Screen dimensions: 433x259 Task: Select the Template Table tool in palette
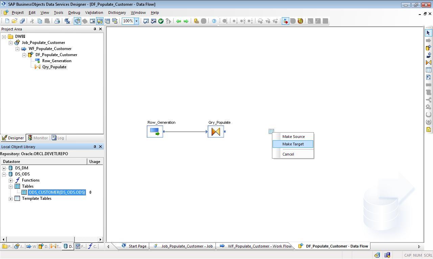(428, 70)
